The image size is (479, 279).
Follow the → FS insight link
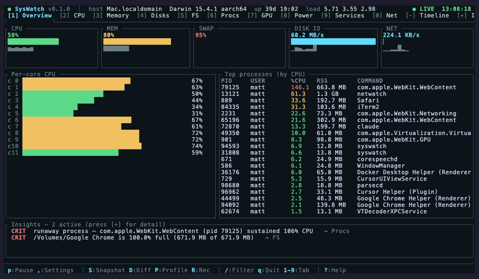click(x=273, y=238)
